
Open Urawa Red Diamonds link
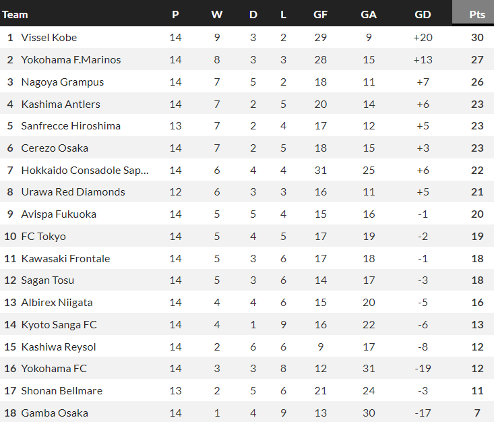point(73,192)
